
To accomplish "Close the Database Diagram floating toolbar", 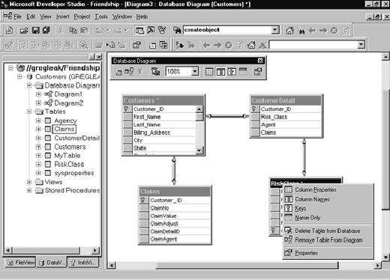I will tap(260, 61).
